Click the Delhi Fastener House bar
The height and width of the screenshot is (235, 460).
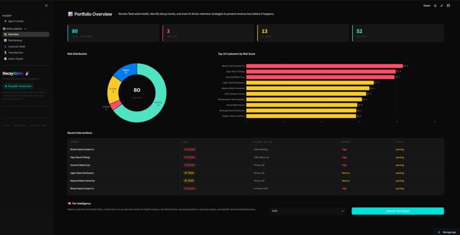tap(306, 94)
